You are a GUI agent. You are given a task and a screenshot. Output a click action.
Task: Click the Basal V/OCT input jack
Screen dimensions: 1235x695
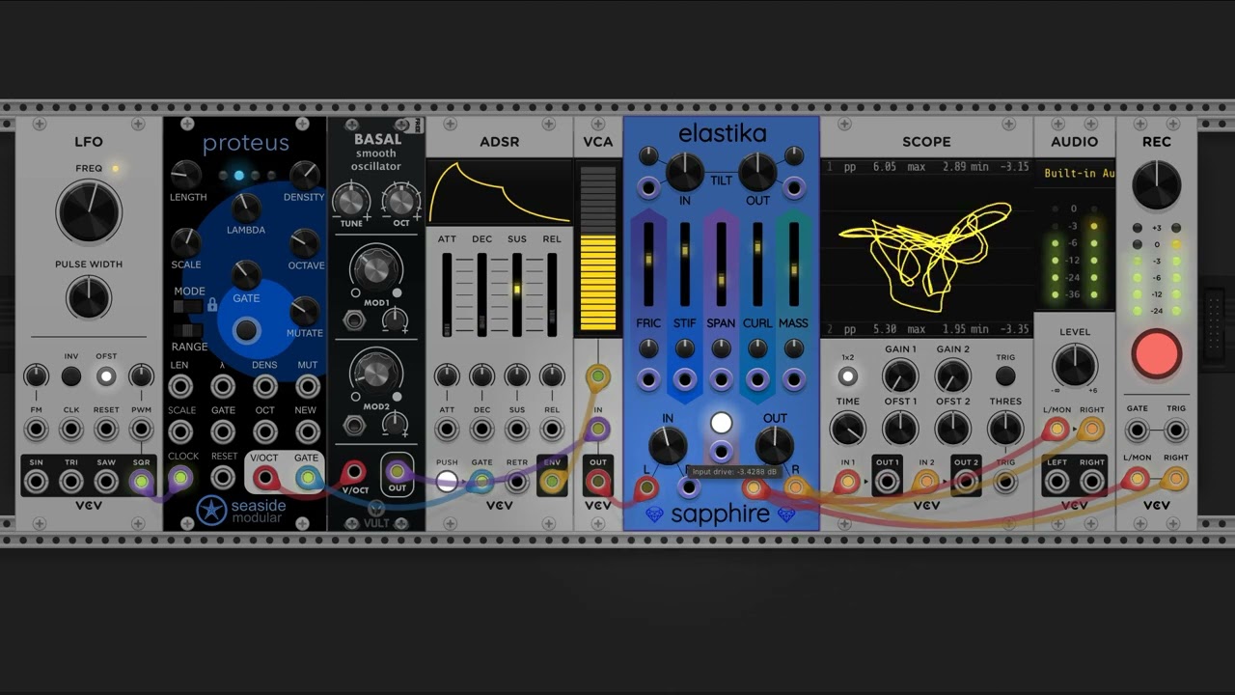354,472
